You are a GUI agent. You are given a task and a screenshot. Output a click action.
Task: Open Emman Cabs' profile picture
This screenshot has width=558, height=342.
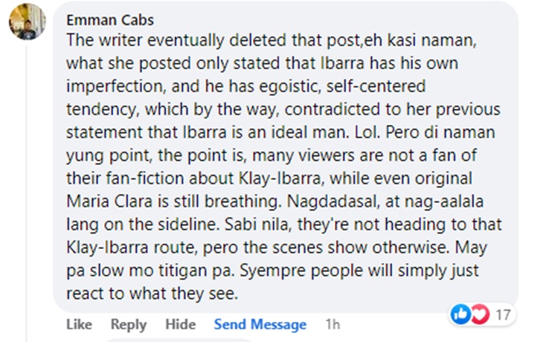pyautogui.click(x=28, y=22)
